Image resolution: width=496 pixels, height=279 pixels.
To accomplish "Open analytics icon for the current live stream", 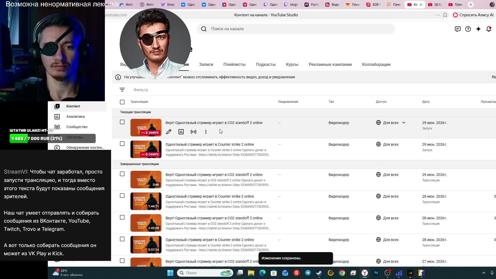I will point(181,132).
